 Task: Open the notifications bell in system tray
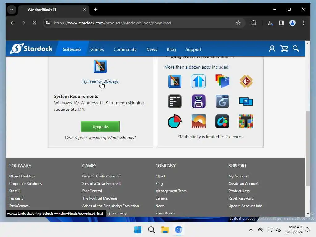[307, 230]
